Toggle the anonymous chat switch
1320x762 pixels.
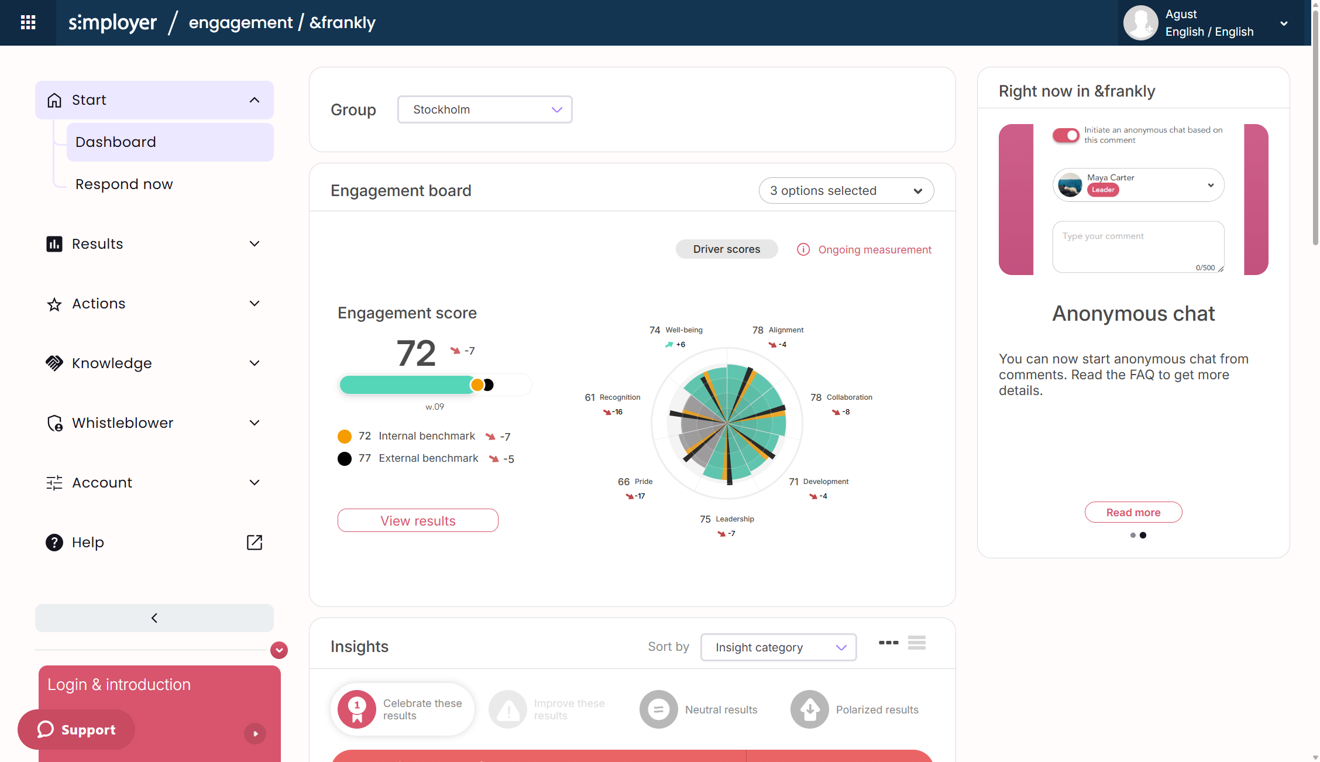pos(1065,135)
